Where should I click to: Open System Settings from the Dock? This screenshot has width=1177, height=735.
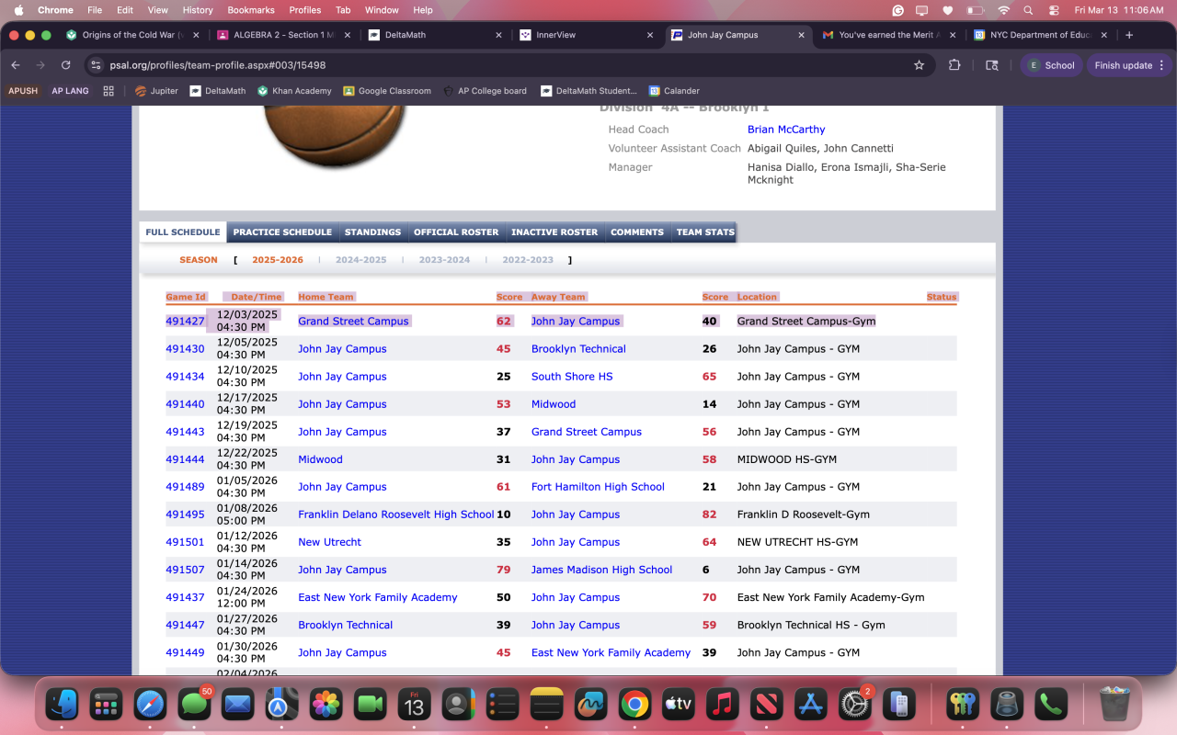point(855,705)
